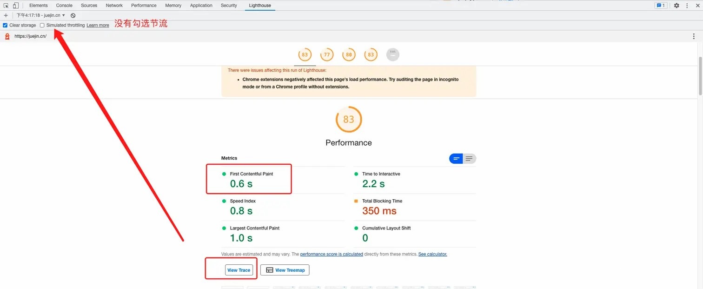Click the View Trace button
The height and width of the screenshot is (289, 703).
(x=239, y=270)
